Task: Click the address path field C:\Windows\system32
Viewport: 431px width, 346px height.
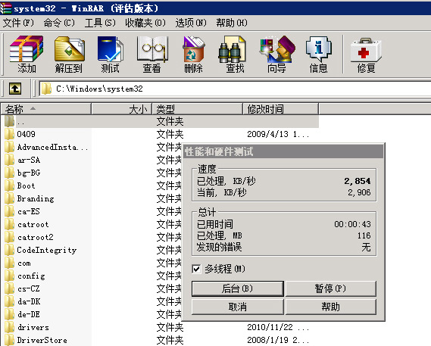Action: click(235, 89)
